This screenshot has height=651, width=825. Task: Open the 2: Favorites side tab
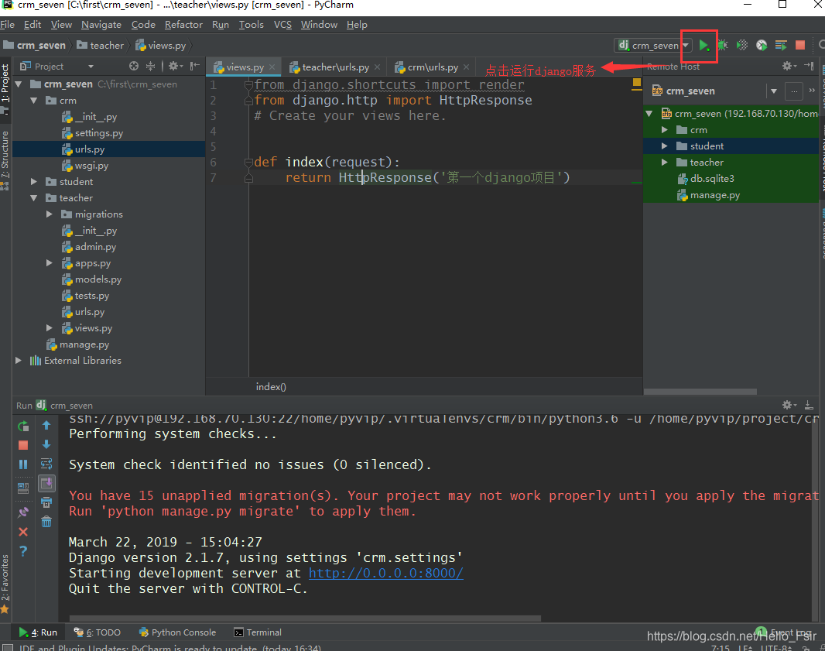[x=5, y=584]
